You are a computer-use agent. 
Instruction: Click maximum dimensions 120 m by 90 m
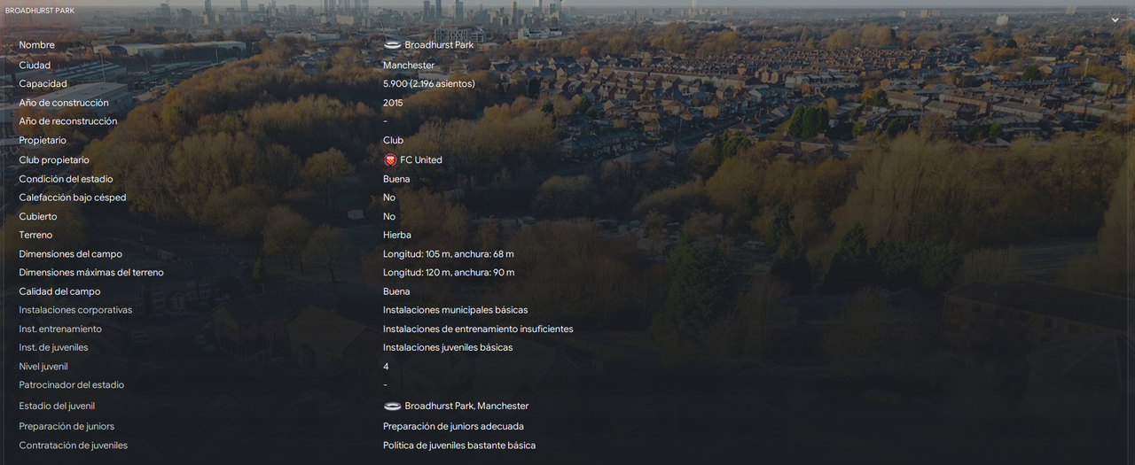pyautogui.click(x=449, y=273)
